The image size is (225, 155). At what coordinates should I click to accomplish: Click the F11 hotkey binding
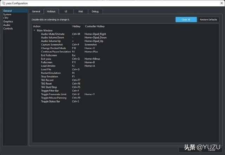(74, 62)
